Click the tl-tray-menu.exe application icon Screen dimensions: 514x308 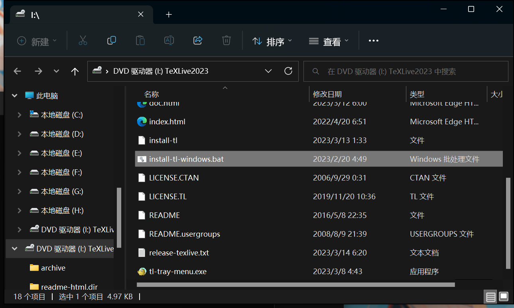coord(142,272)
